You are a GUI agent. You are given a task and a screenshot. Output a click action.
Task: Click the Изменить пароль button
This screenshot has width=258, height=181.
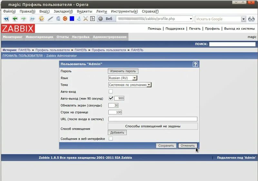(x=123, y=71)
